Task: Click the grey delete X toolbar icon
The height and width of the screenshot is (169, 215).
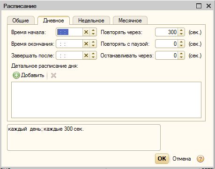Action: (x=53, y=76)
